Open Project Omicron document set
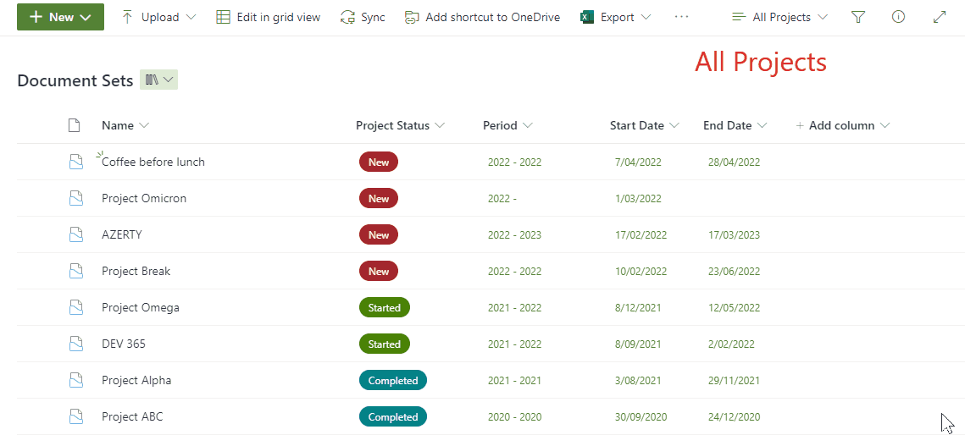Image resolution: width=965 pixels, height=435 pixels. (x=144, y=198)
